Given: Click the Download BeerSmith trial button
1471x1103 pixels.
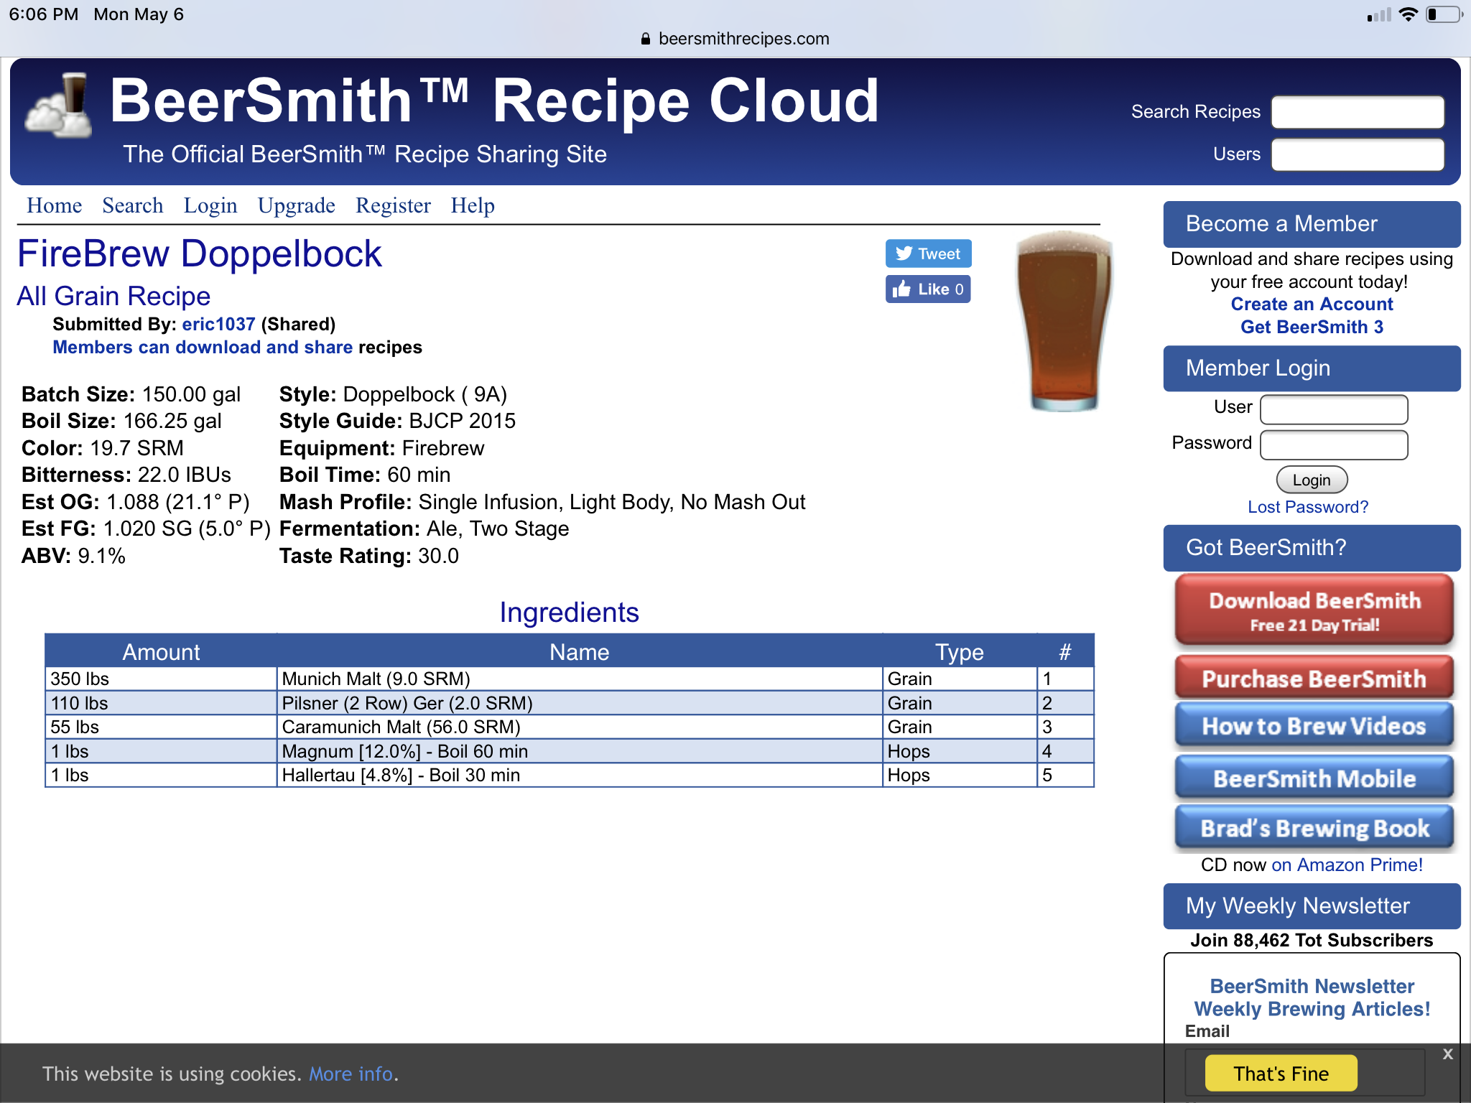Looking at the screenshot, I should (1314, 610).
